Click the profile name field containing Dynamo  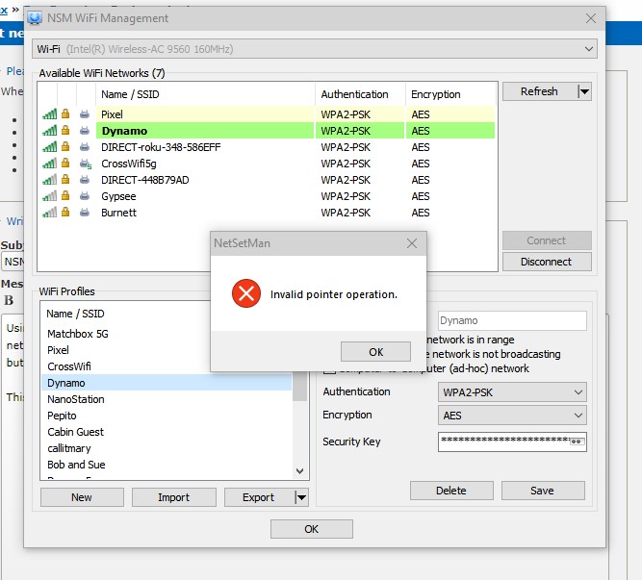coord(512,320)
